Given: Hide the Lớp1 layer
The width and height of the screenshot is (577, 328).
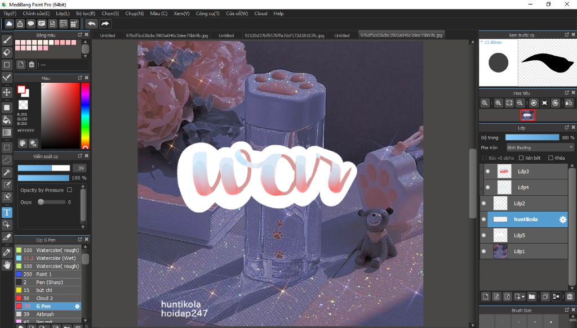Looking at the screenshot, I should 484,251.
